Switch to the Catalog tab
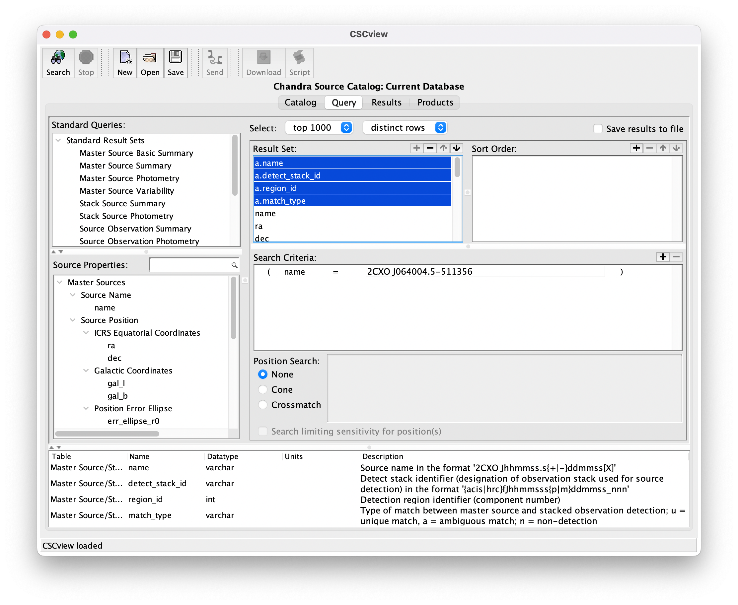Screen dimensions: 738x605 pos(300,102)
